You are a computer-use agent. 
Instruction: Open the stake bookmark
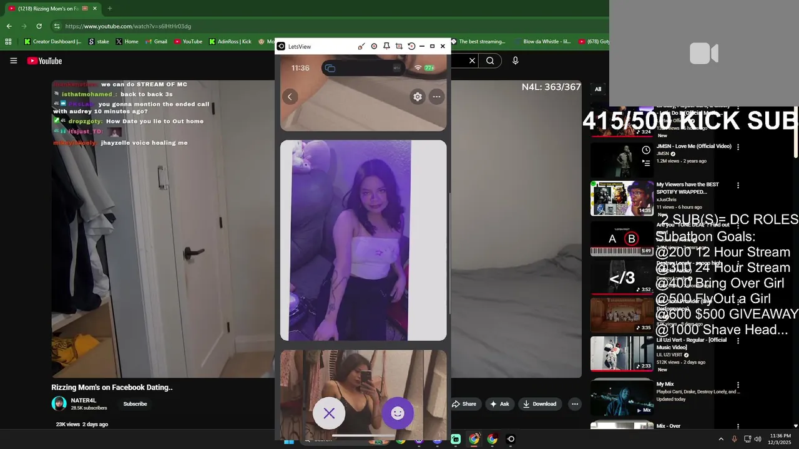coord(99,42)
